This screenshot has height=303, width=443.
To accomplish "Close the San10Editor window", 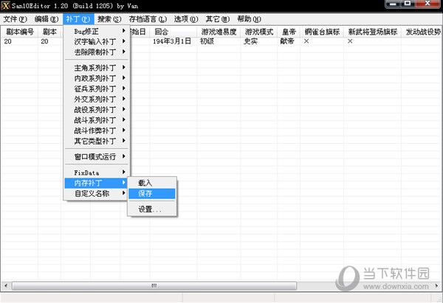I will click(x=427, y=4).
